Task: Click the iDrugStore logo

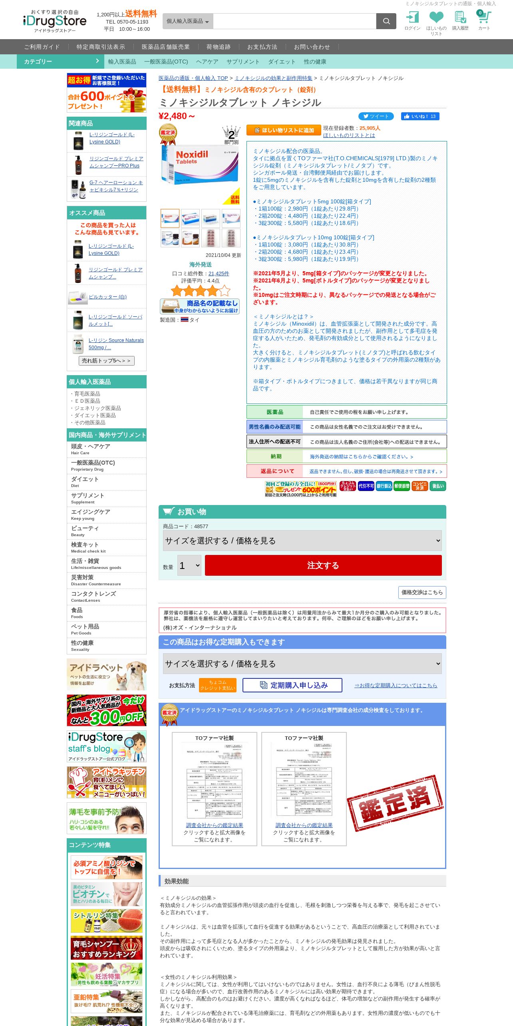Action: [55, 21]
